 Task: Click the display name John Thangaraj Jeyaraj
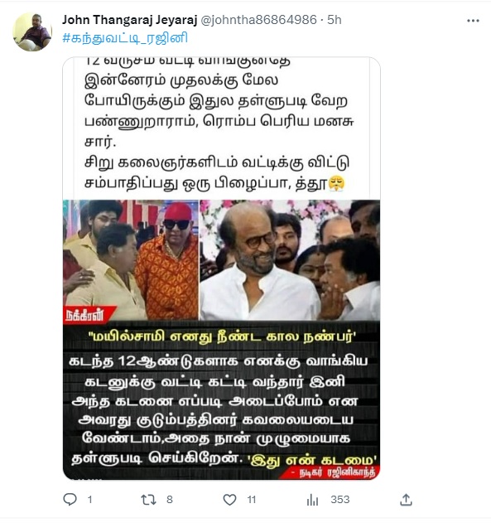pyautogui.click(x=129, y=20)
